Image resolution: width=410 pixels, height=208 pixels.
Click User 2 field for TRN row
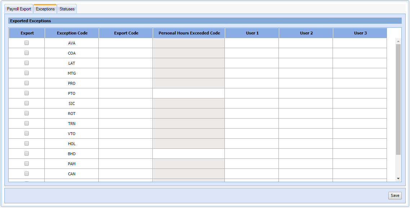pos(306,124)
